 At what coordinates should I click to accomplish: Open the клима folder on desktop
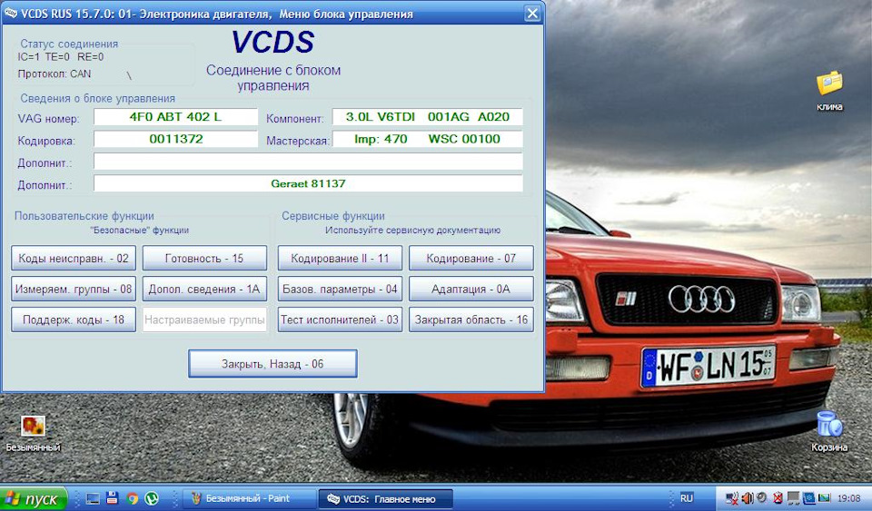click(x=828, y=84)
